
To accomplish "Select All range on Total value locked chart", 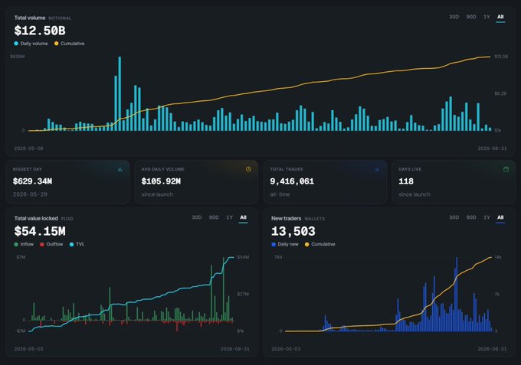I will (243, 217).
